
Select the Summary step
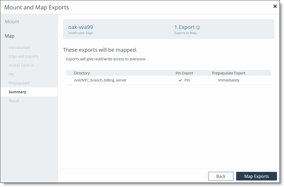[x=29, y=92]
